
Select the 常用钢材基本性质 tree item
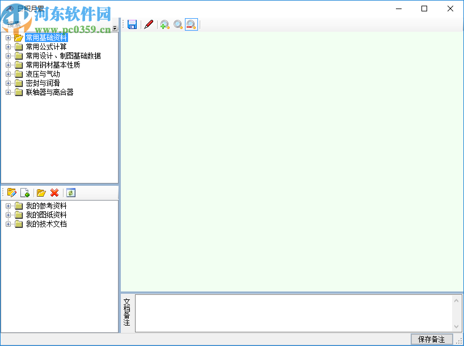[x=54, y=65]
